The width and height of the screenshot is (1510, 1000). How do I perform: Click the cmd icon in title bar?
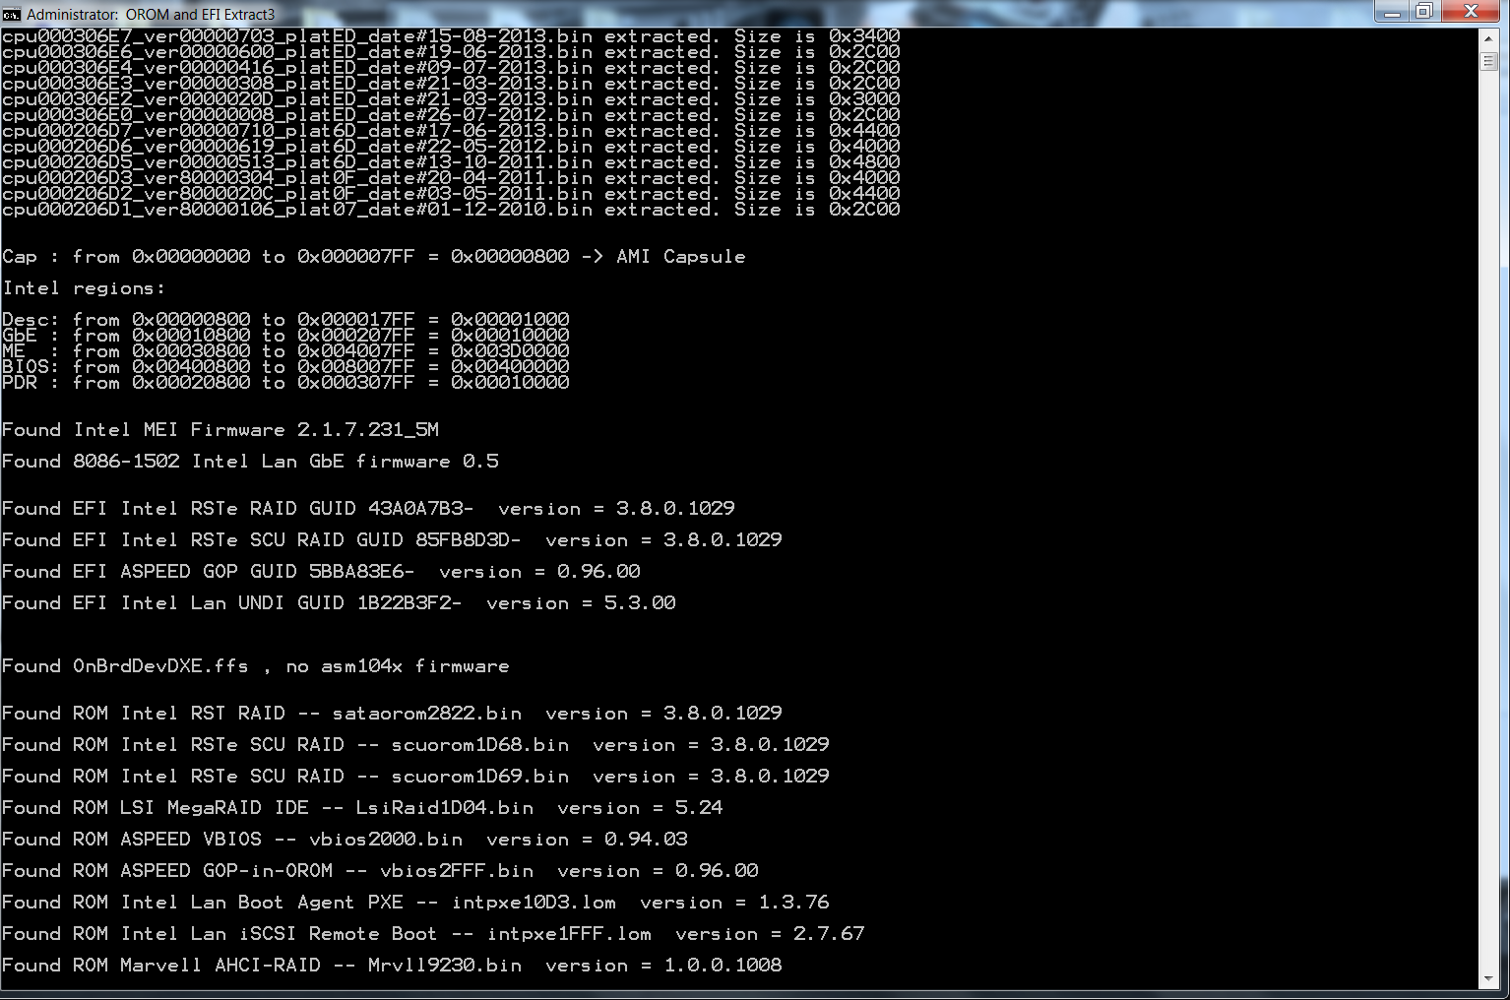[12, 14]
